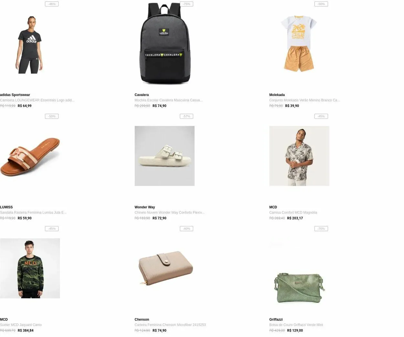Click the Chinelo Nuvem Wonder Way title
404x337 pixels.
pos(169,213)
